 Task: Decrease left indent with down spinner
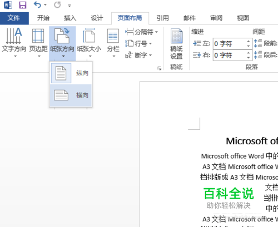click(249, 46)
